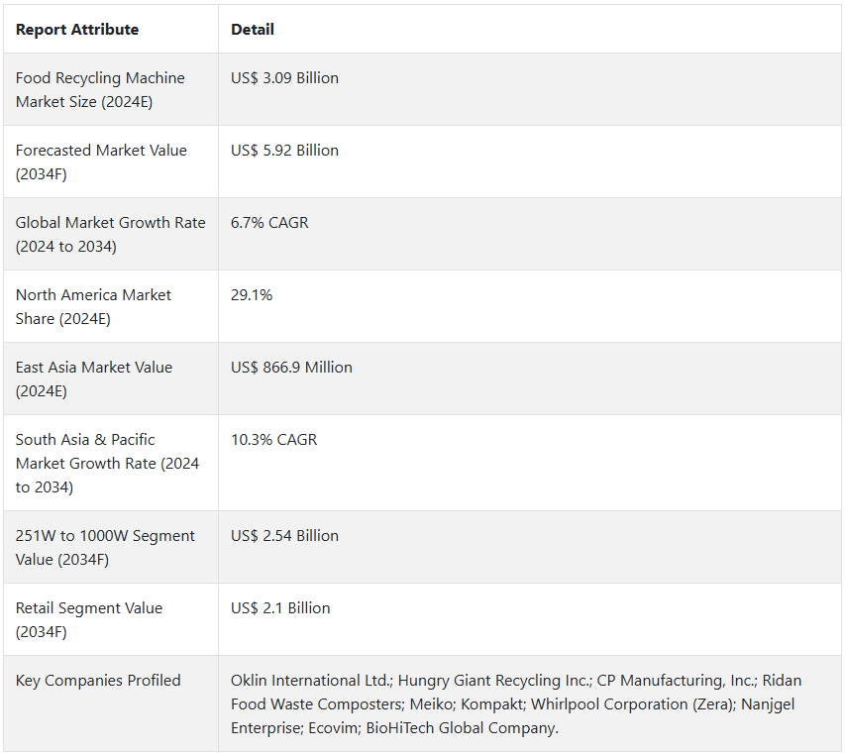
Task: Click the US$ 3.09 Billion value
Action: 284,78
